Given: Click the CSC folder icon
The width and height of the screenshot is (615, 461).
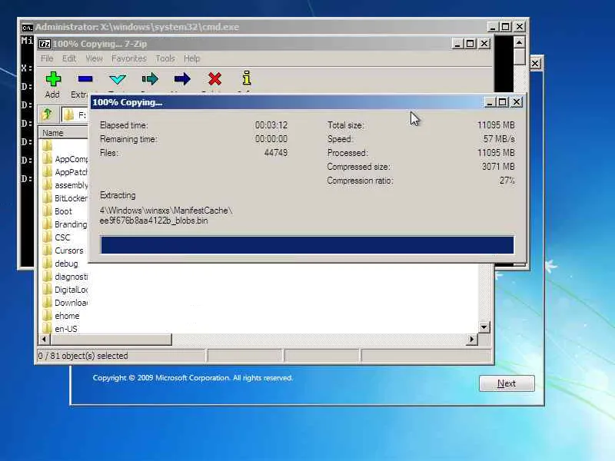Looking at the screenshot, I should pos(47,237).
